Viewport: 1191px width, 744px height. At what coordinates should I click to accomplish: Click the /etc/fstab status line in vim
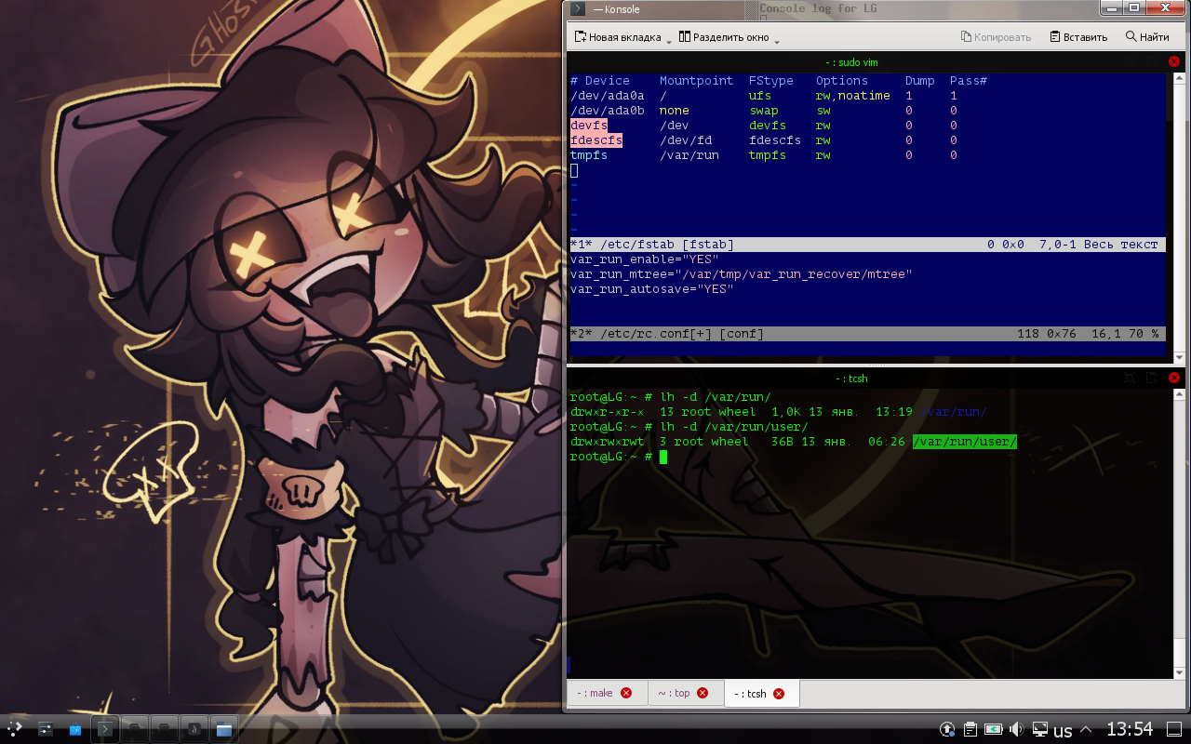868,245
